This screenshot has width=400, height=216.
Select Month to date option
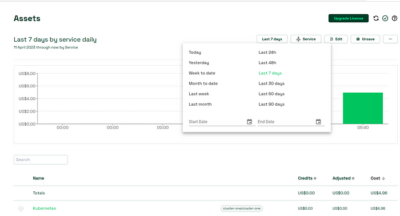(x=203, y=83)
